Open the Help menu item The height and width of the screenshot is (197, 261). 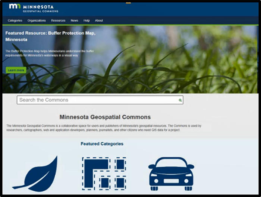coord(87,20)
